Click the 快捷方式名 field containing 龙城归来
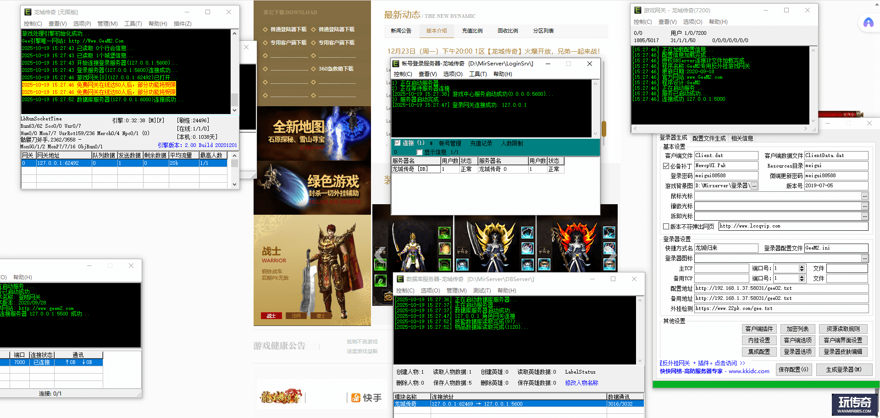880x418 pixels. [x=726, y=248]
